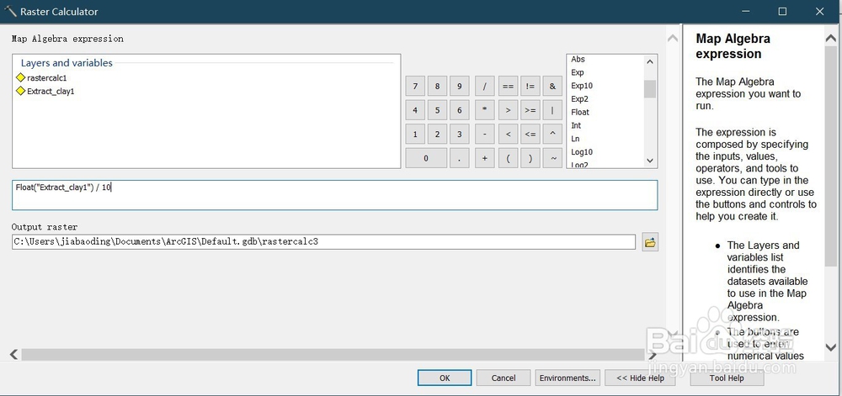
Task: Click the number 3 keypad button
Action: point(459,135)
